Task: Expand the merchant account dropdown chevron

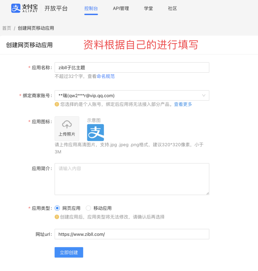Action: point(204,95)
